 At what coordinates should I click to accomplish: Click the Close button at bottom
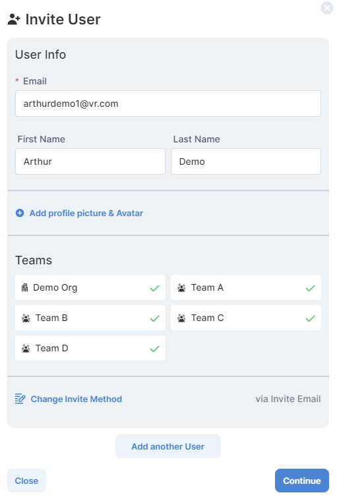[x=26, y=481]
